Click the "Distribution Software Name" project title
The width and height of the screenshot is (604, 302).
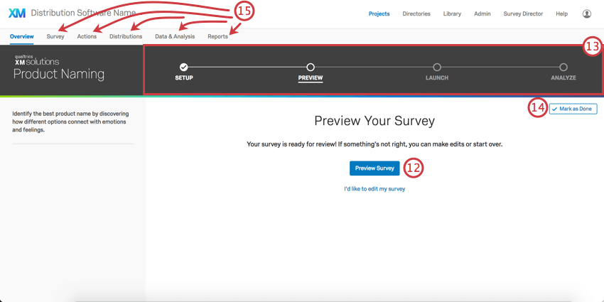coord(83,13)
